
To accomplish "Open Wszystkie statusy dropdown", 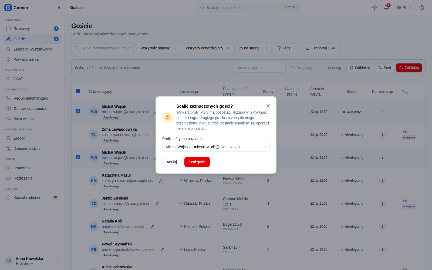I will [158, 48].
